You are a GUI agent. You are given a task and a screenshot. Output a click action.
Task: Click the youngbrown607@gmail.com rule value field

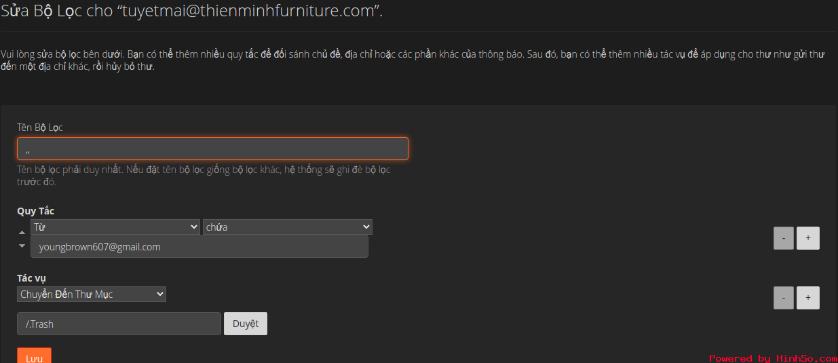click(x=199, y=246)
